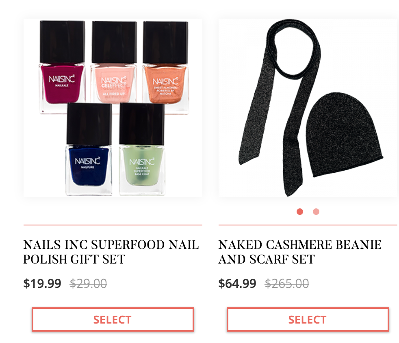The height and width of the screenshot is (343, 399).
Task: Click the grey cashmere scarf image
Action: tap(279, 107)
